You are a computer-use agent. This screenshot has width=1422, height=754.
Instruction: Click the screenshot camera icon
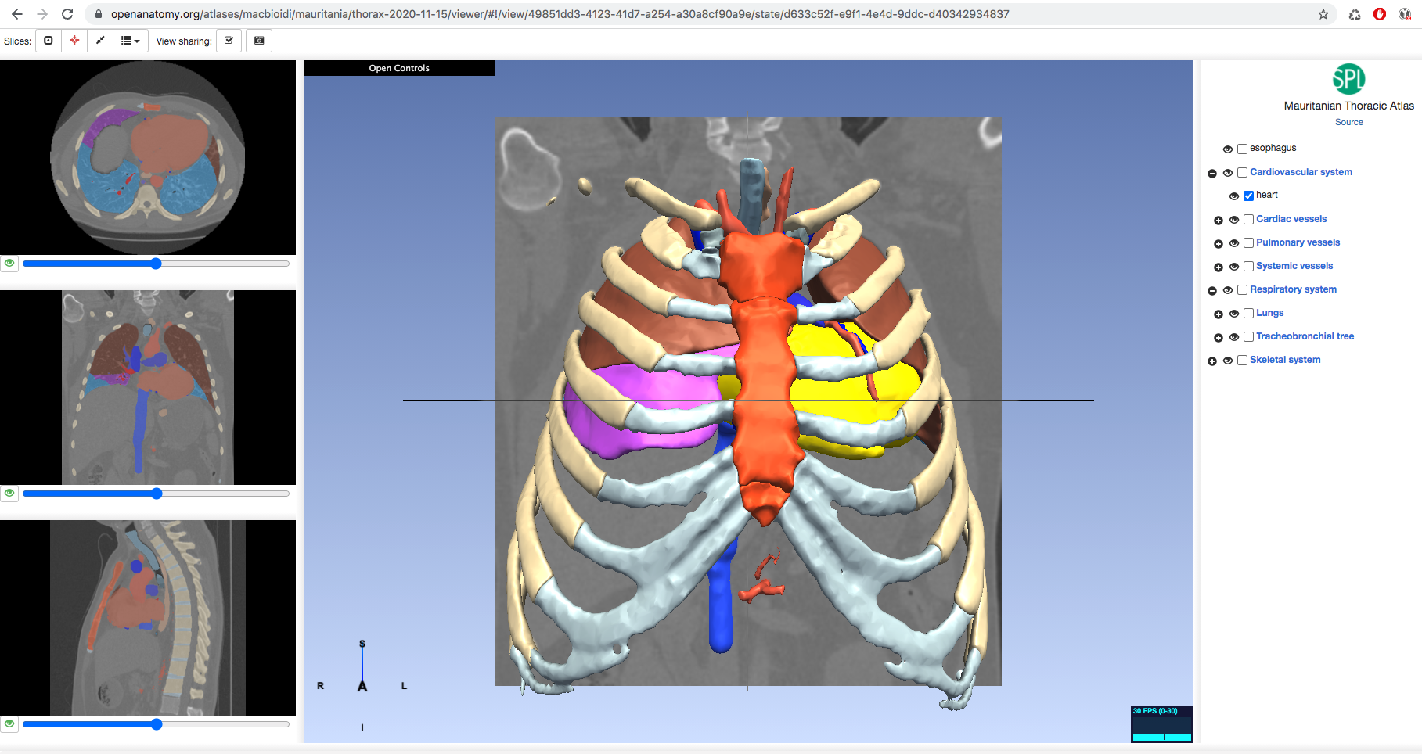[x=259, y=40]
